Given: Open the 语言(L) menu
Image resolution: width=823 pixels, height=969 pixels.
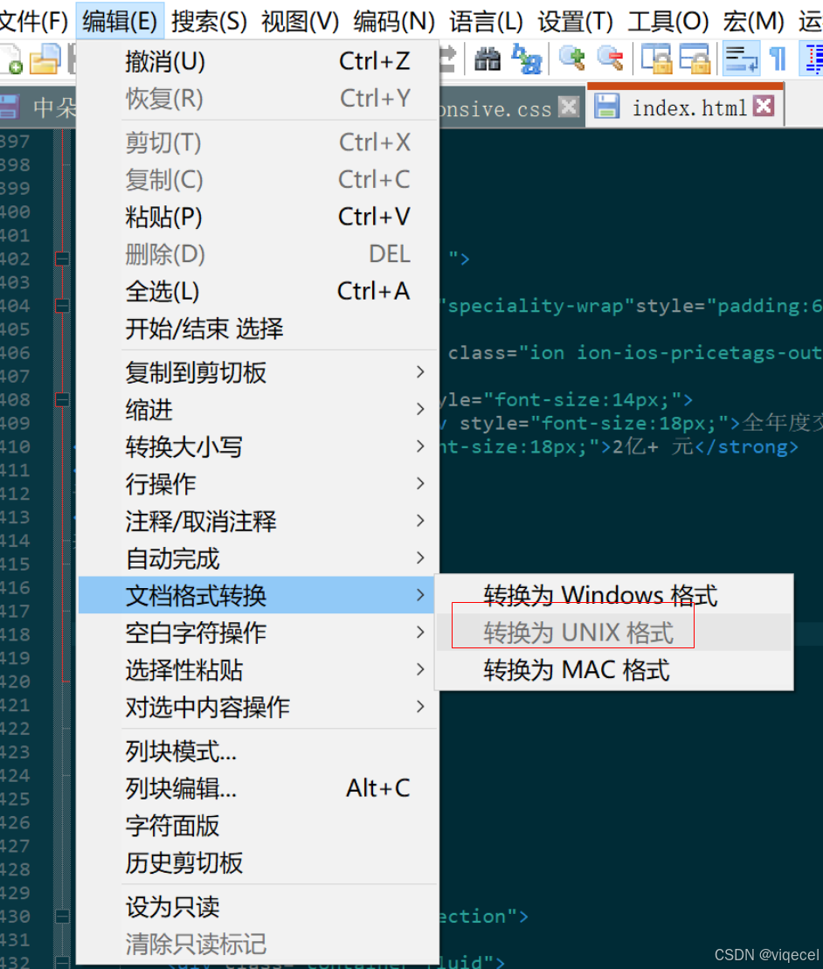Looking at the screenshot, I should 486,22.
